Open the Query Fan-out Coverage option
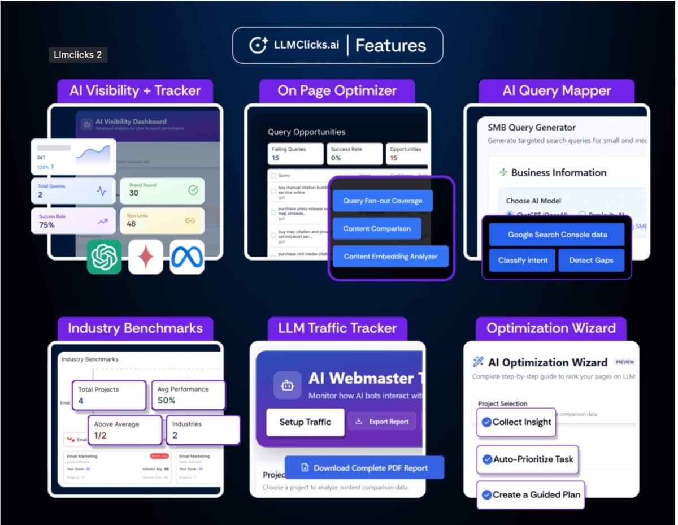 pos(383,201)
